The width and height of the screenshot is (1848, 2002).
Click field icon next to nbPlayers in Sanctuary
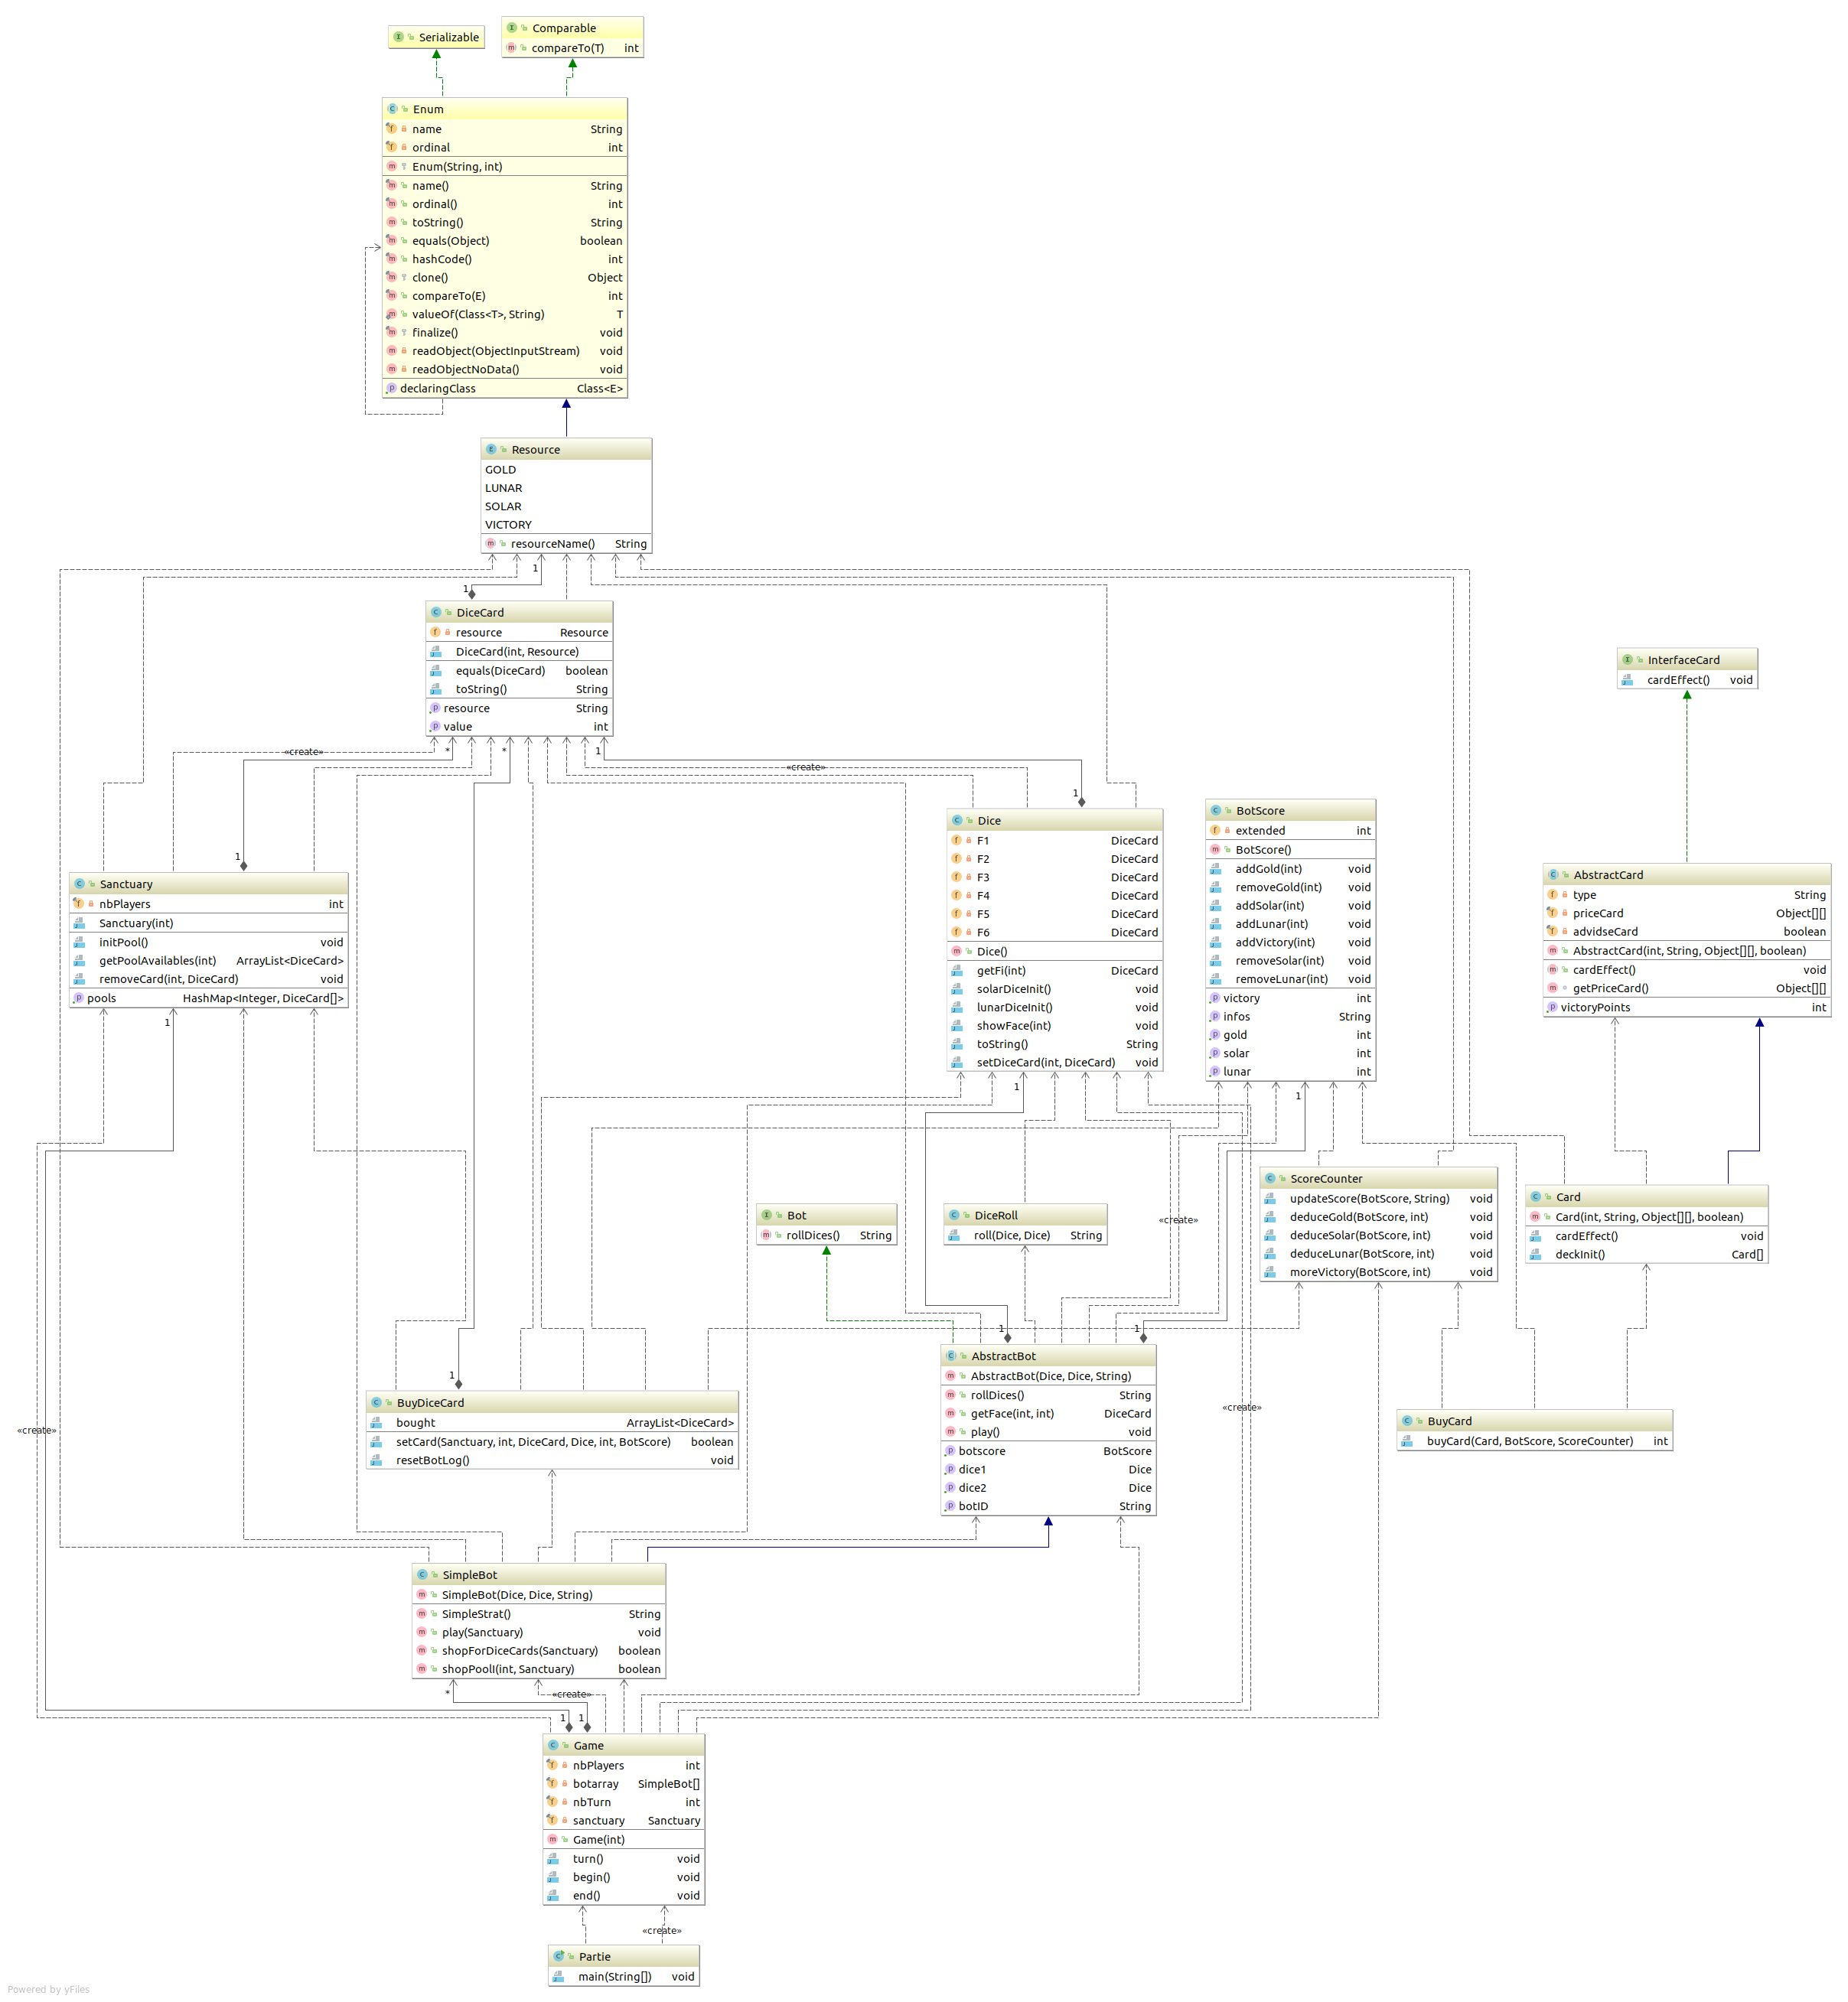click(x=78, y=903)
